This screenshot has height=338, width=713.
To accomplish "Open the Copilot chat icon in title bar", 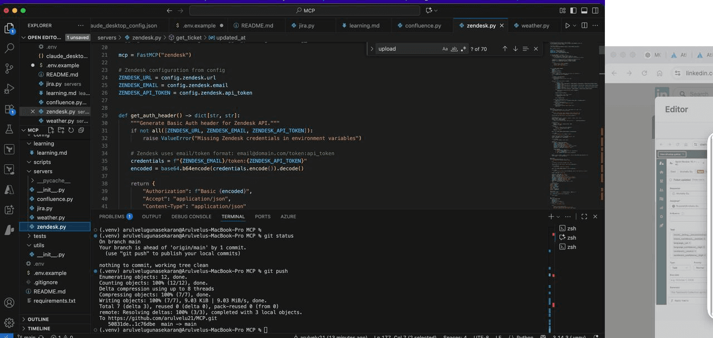I will [x=429, y=11].
